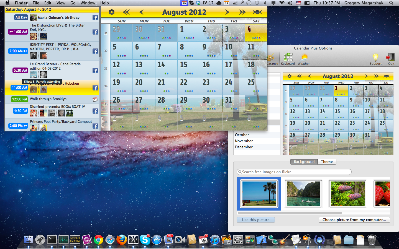Go to the previous month with the left arrow
Viewport: 399px width, 249px height.
141,12
